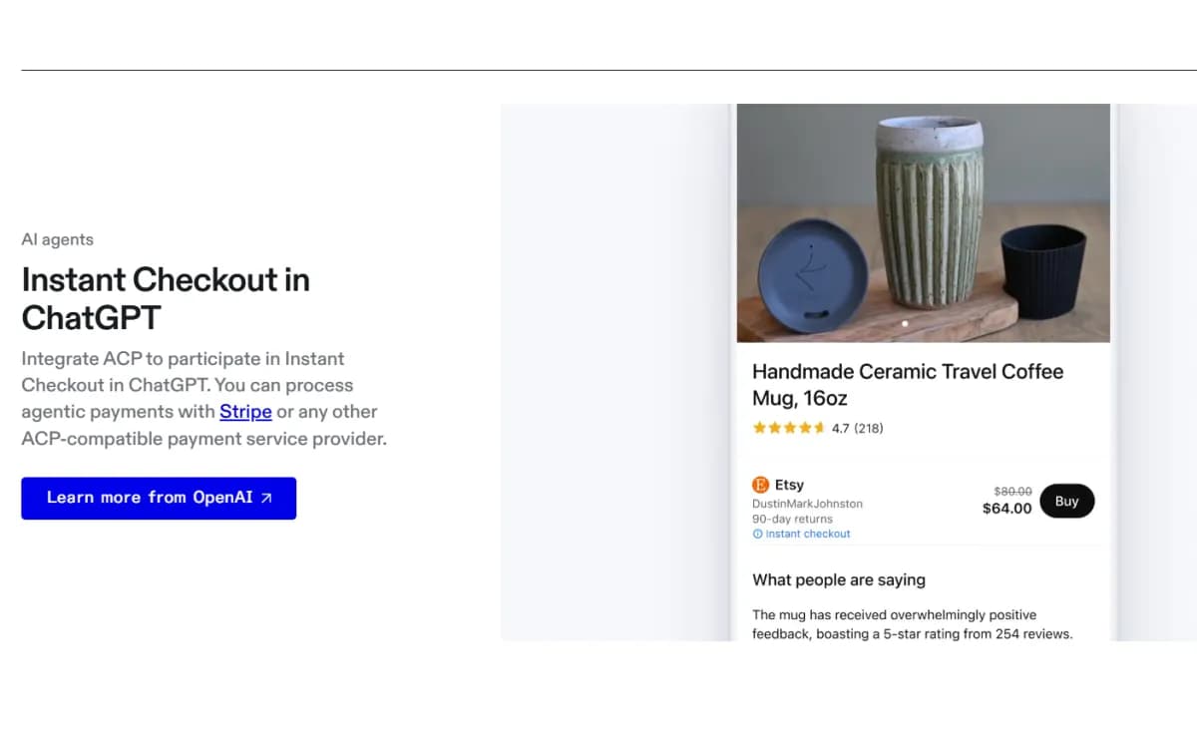
Task: Select the Instant Checkout in ChatGPT heading
Action: [x=165, y=298]
